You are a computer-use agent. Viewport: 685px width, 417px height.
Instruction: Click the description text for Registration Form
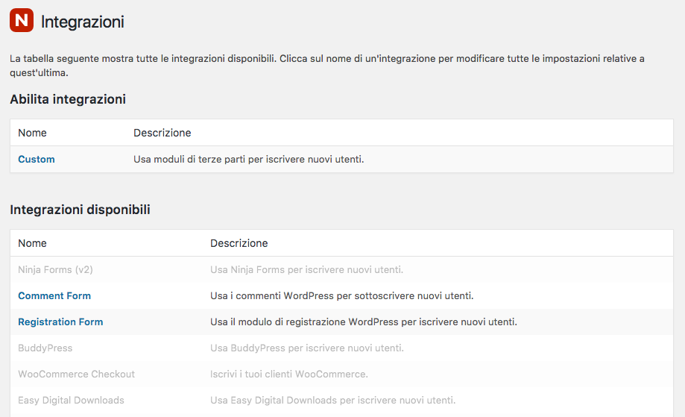pyautogui.click(x=364, y=322)
